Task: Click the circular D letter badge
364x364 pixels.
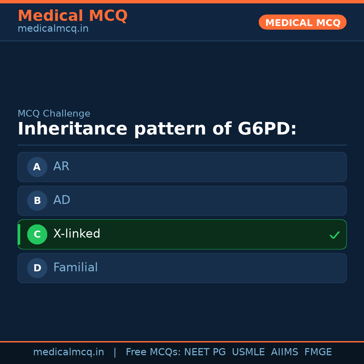Action: pos(37,268)
